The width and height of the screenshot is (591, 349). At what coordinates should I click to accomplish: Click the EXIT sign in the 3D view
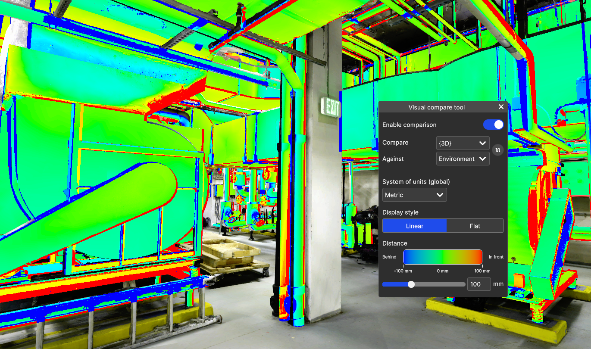coord(331,106)
